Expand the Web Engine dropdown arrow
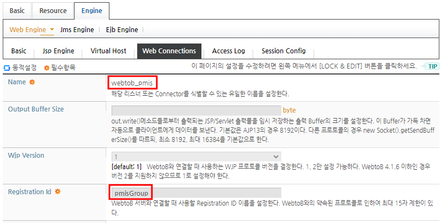Viewport: 441px width, 223px height. point(52,29)
